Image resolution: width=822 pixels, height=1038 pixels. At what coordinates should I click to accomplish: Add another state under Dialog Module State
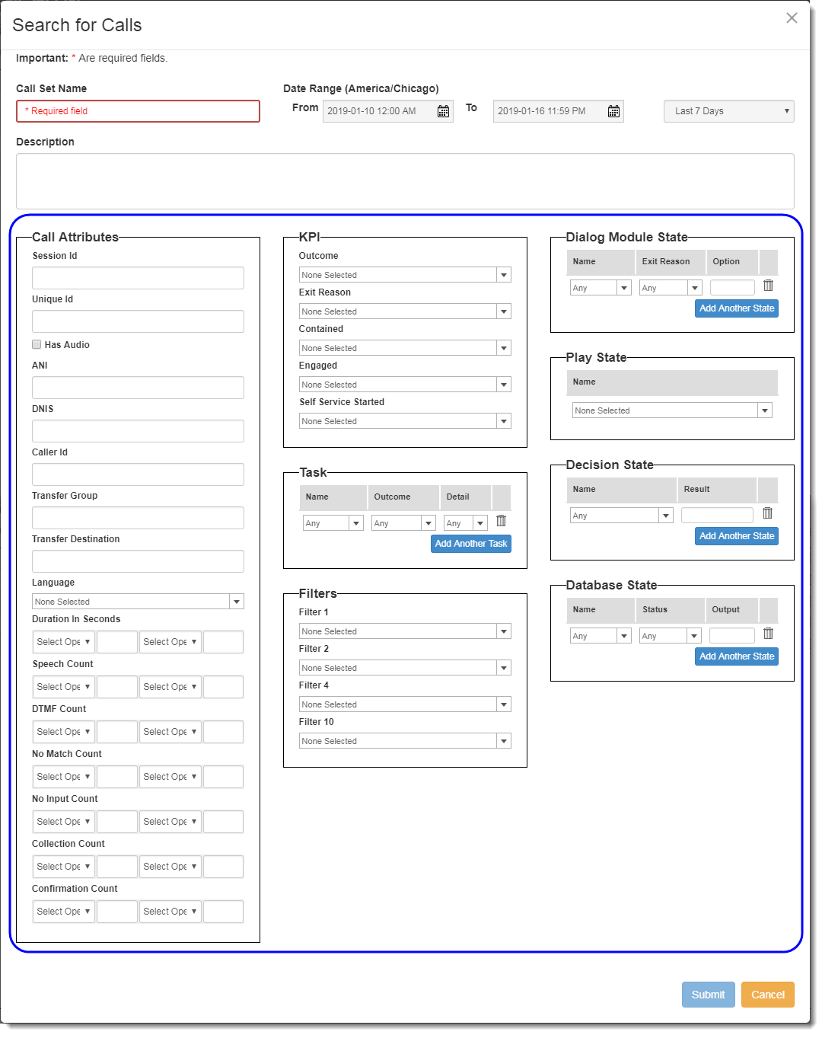(x=736, y=308)
